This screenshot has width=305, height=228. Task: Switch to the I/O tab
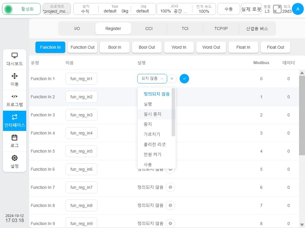coord(77,28)
